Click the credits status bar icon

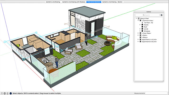(5, 93)
